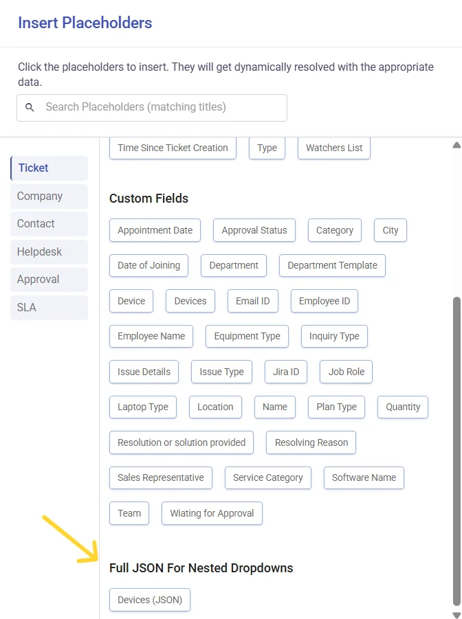
Task: Click the vertical scrollbar thumb
Action: pos(456,450)
